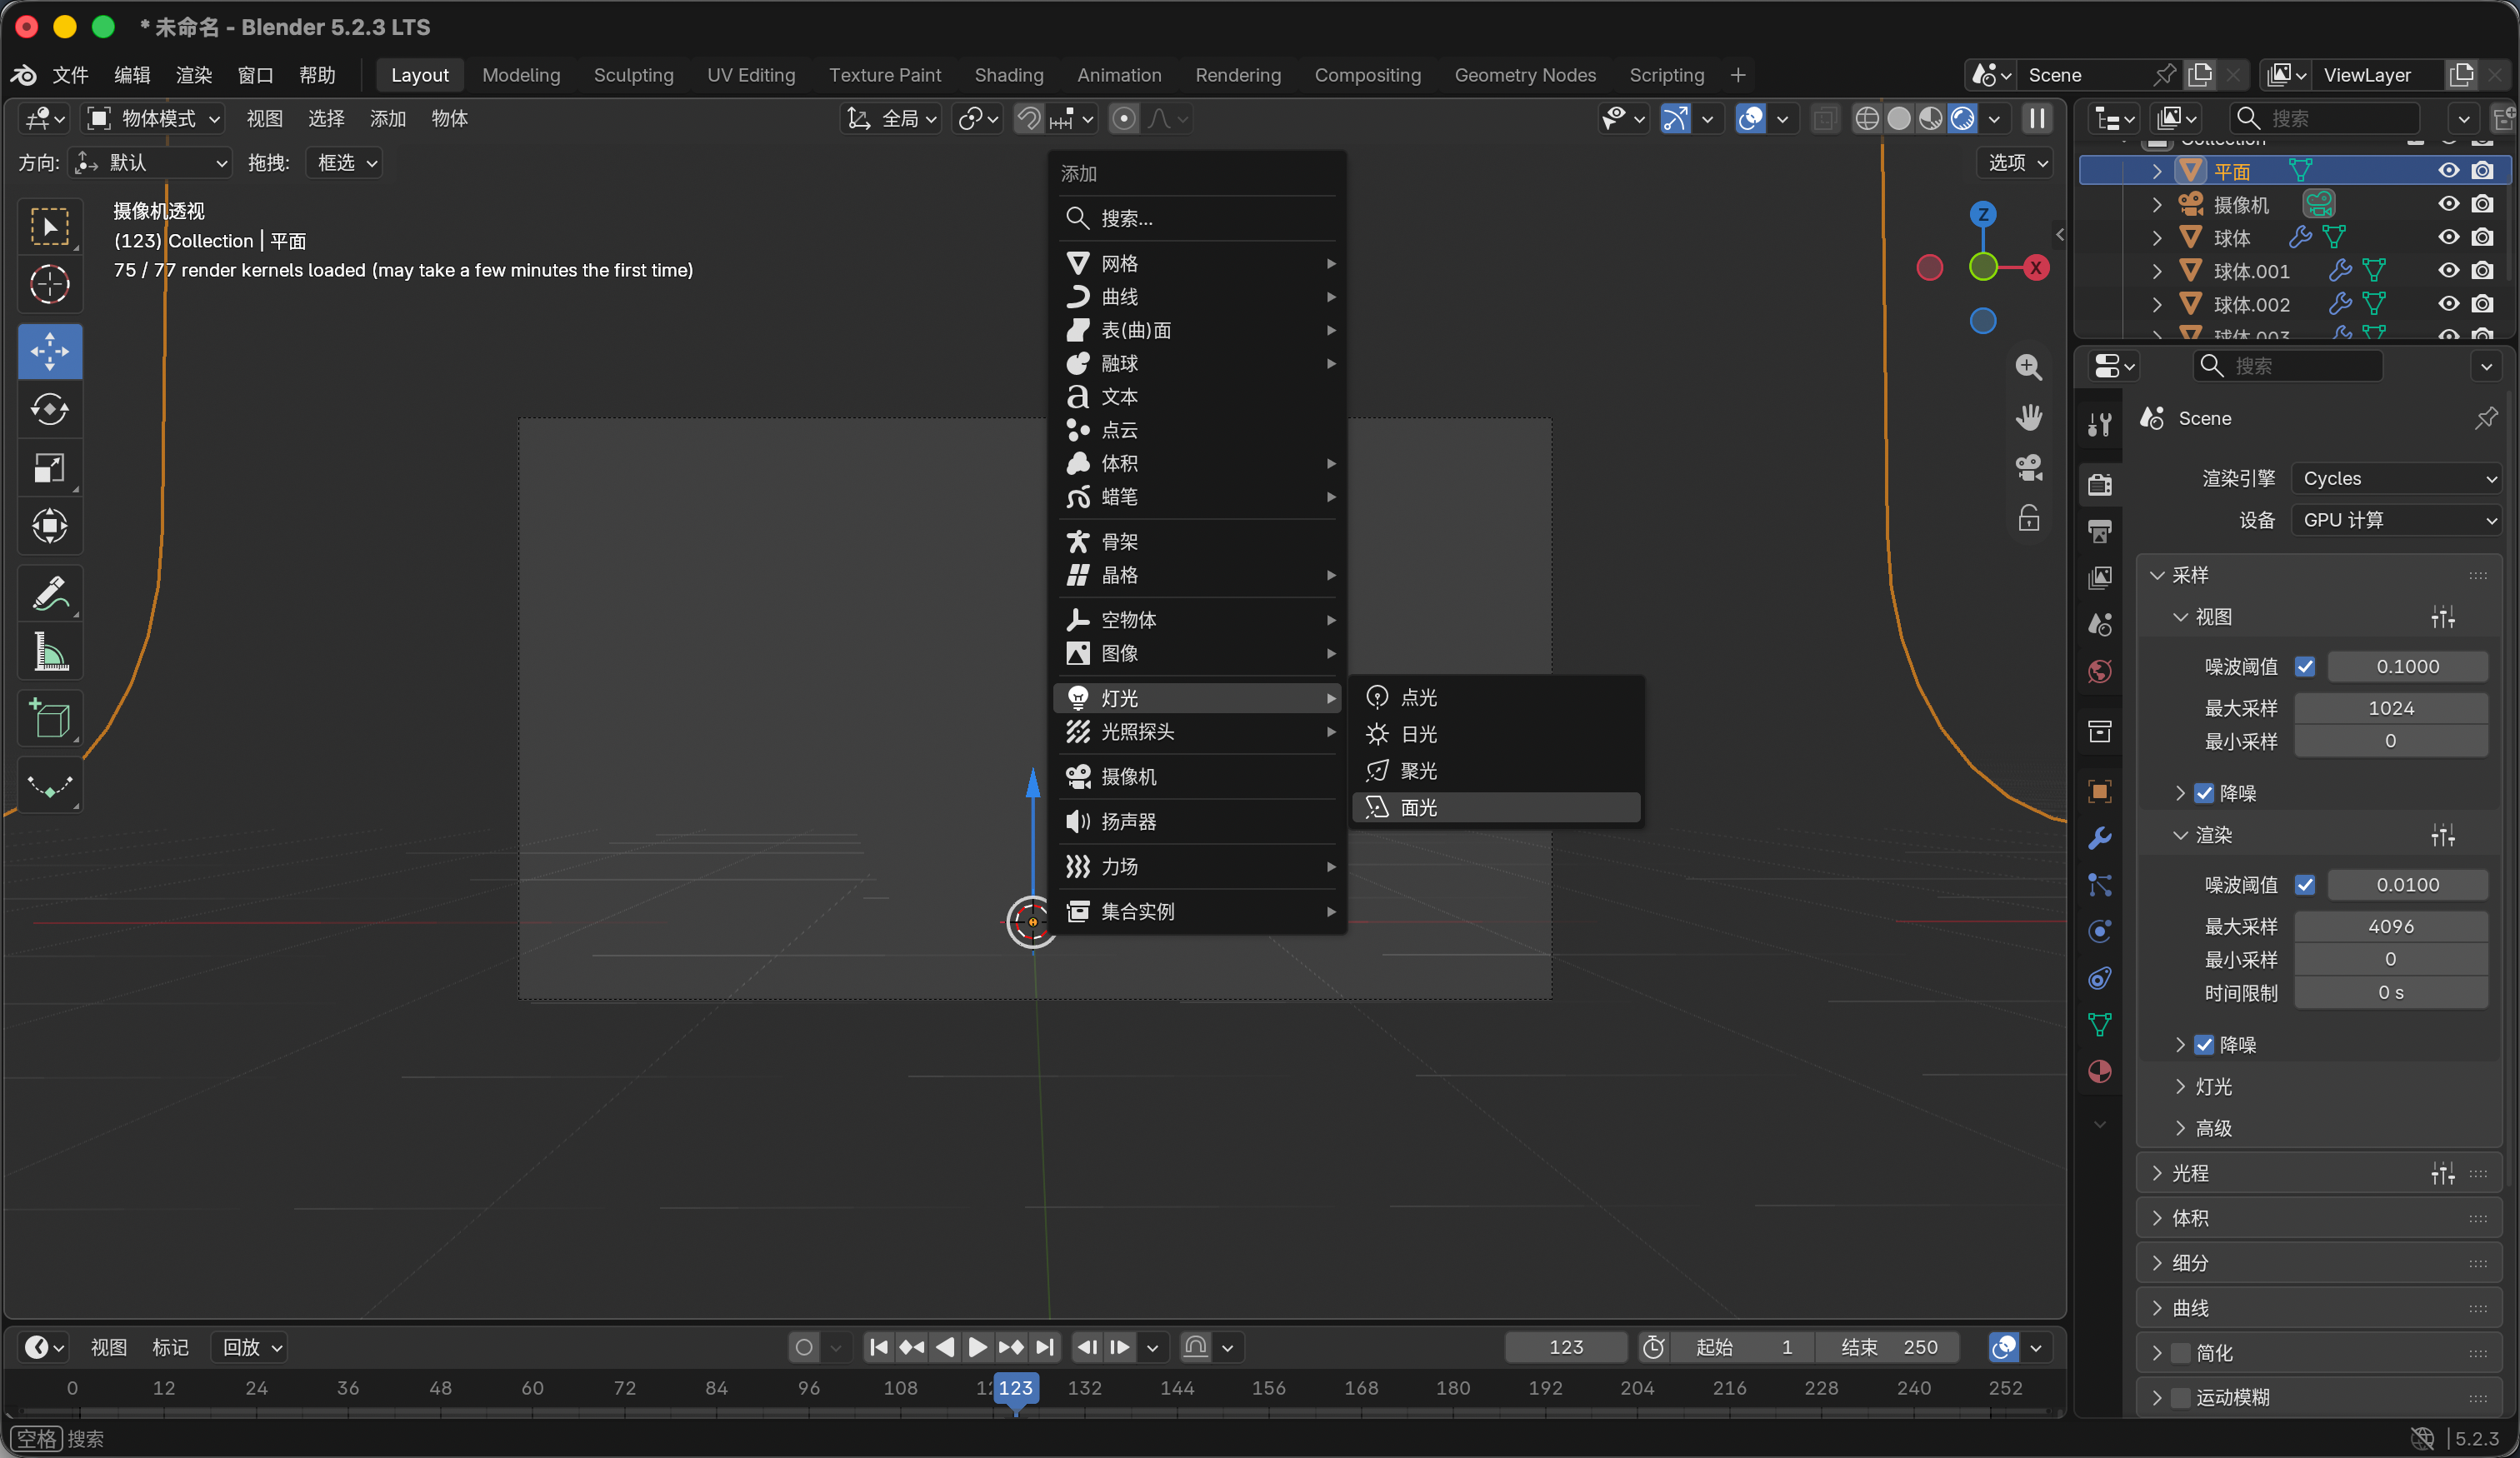The height and width of the screenshot is (1458, 2520).
Task: Open the Output properties tab icon
Action: (2099, 531)
